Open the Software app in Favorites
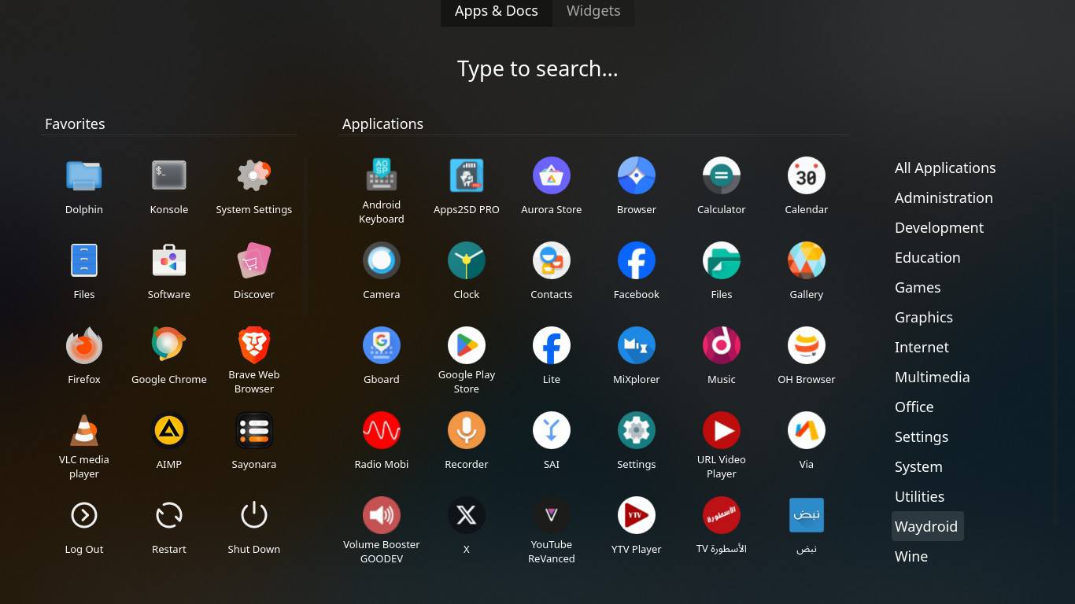Screen dimensions: 1075x604 169,260
